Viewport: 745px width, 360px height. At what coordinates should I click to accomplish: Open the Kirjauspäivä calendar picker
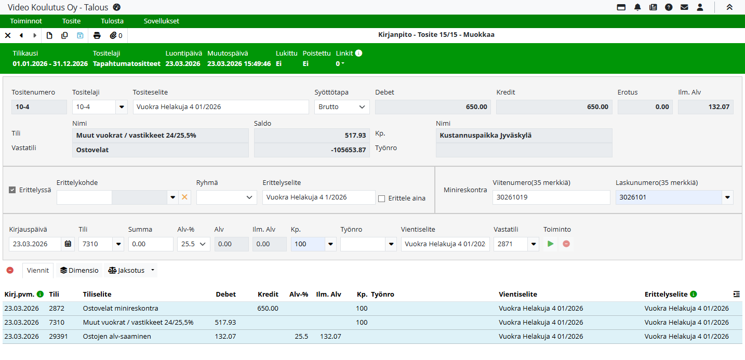(x=68, y=244)
